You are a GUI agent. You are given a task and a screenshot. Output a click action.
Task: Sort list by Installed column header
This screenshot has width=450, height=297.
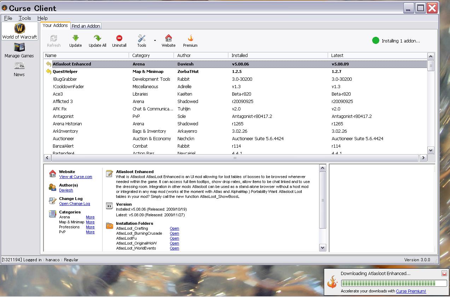click(x=278, y=55)
